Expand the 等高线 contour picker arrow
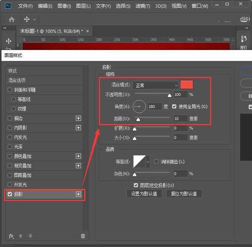 click(147, 162)
